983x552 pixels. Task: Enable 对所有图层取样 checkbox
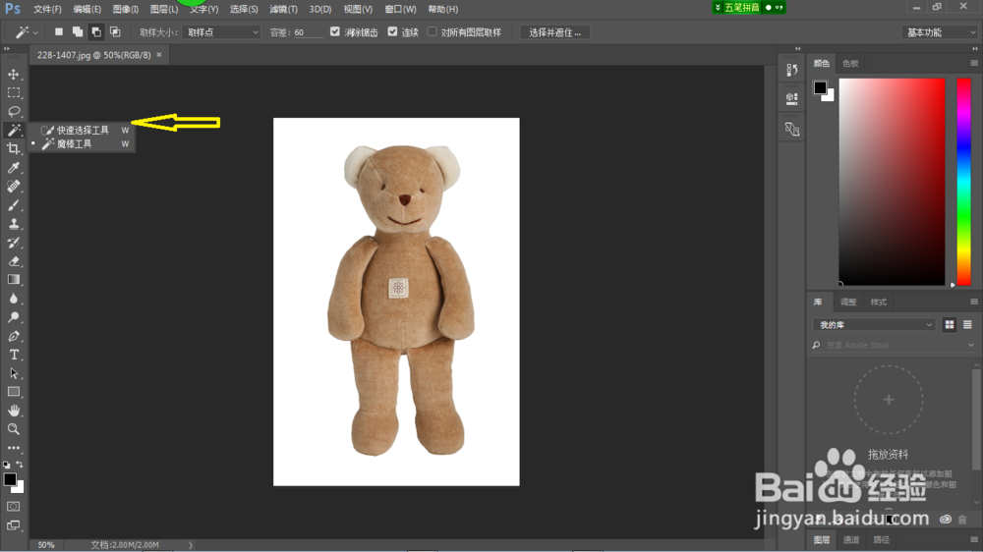click(x=432, y=31)
